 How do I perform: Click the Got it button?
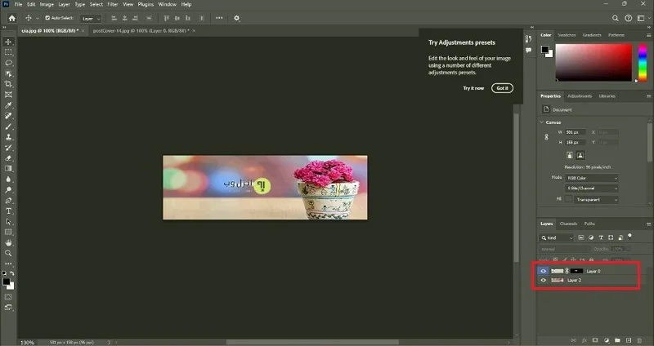point(502,88)
